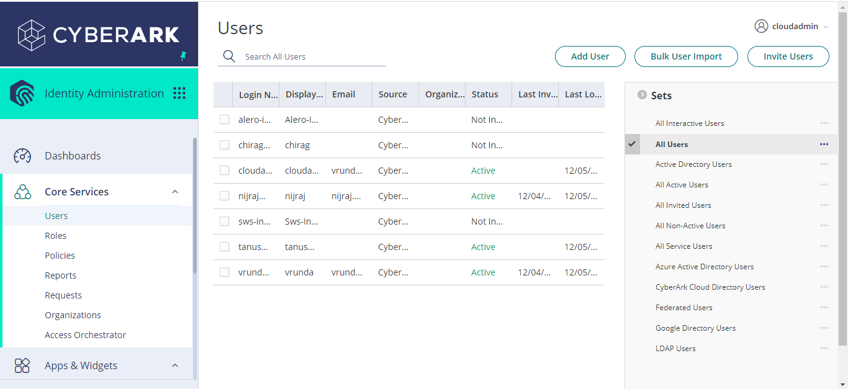Viewport: 848px width, 389px height.
Task: Click Active status in tanus... row
Action: click(x=483, y=247)
